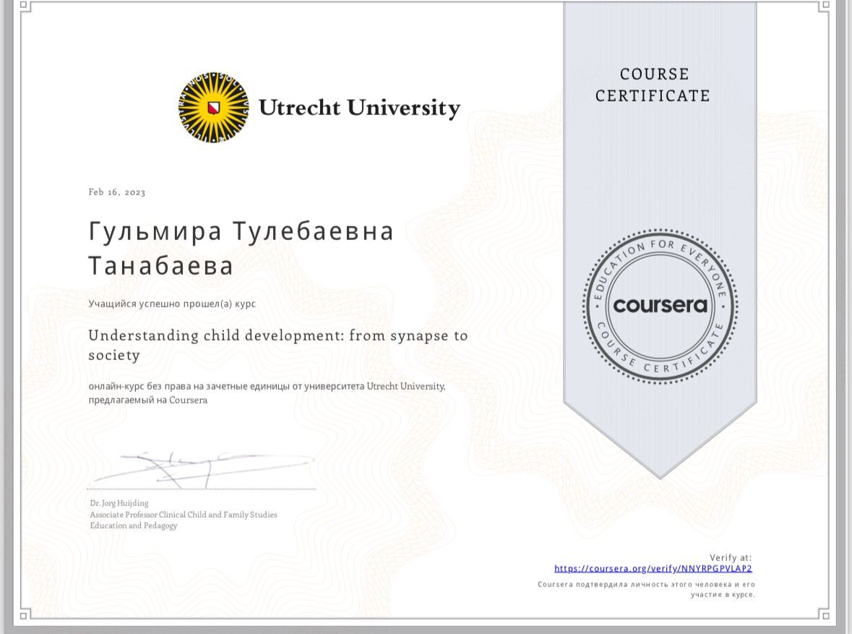Click the name 'Dr. Jorg Huijding'
This screenshot has width=852, height=634.
coord(119,503)
